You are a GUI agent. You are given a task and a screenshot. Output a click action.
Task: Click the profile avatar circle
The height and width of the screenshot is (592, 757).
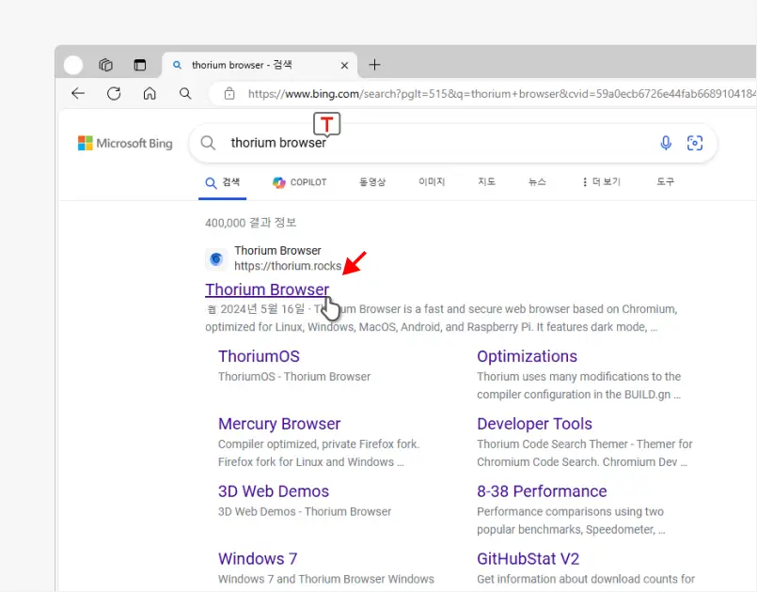tap(73, 66)
